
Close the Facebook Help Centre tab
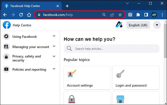point(58,6)
